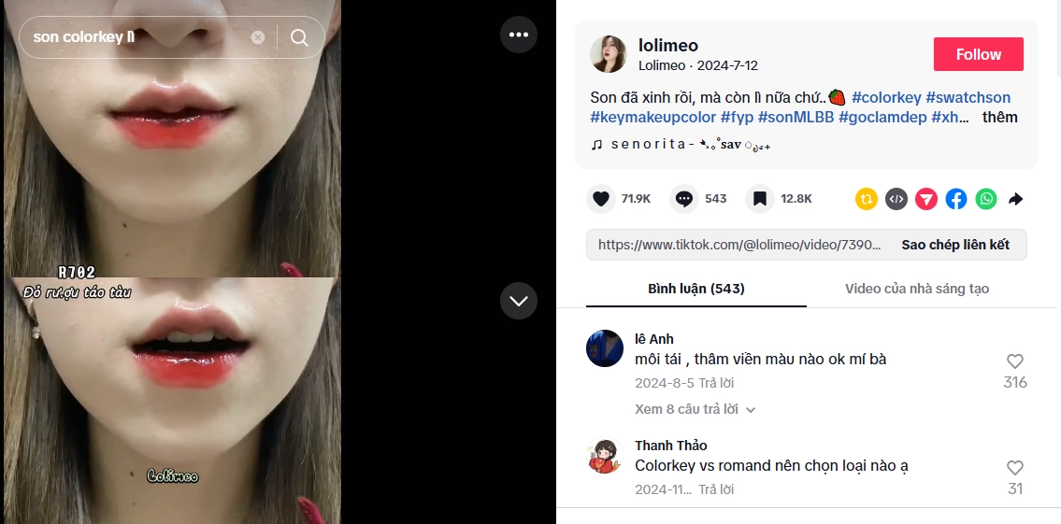
Task: Click "Sao chép liên kết" copy link
Action: pos(954,245)
